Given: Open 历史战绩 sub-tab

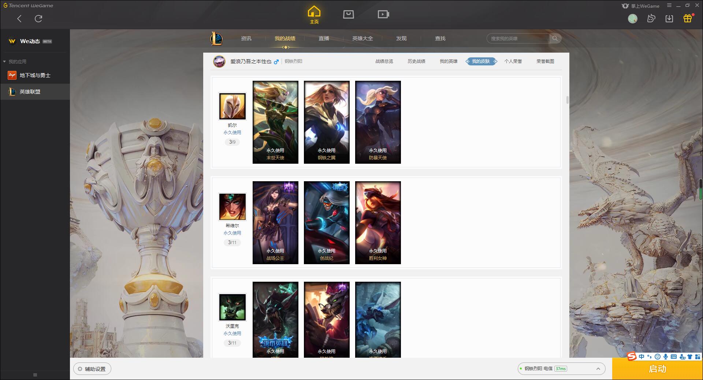Looking at the screenshot, I should (x=416, y=61).
